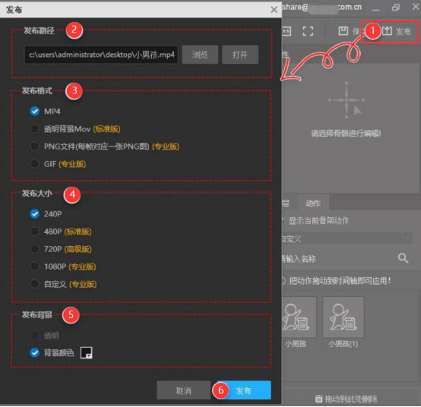
Task: Select 透明背景Mov format option
Action: 34,129
